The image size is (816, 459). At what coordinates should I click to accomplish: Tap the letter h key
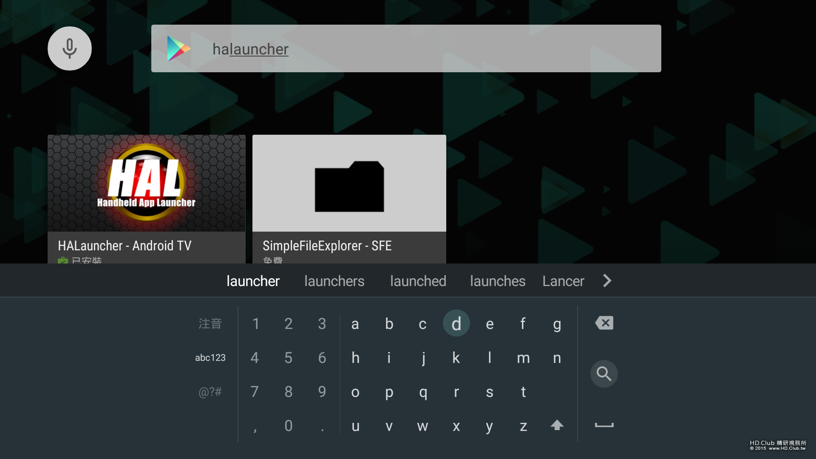(355, 358)
